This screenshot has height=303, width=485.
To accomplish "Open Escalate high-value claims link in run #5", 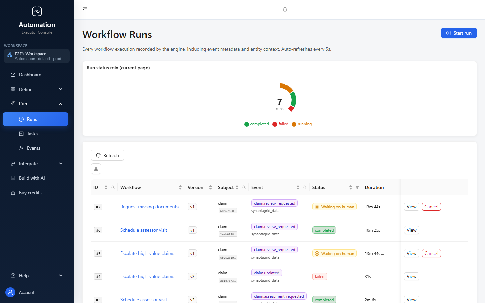I will 147,253.
